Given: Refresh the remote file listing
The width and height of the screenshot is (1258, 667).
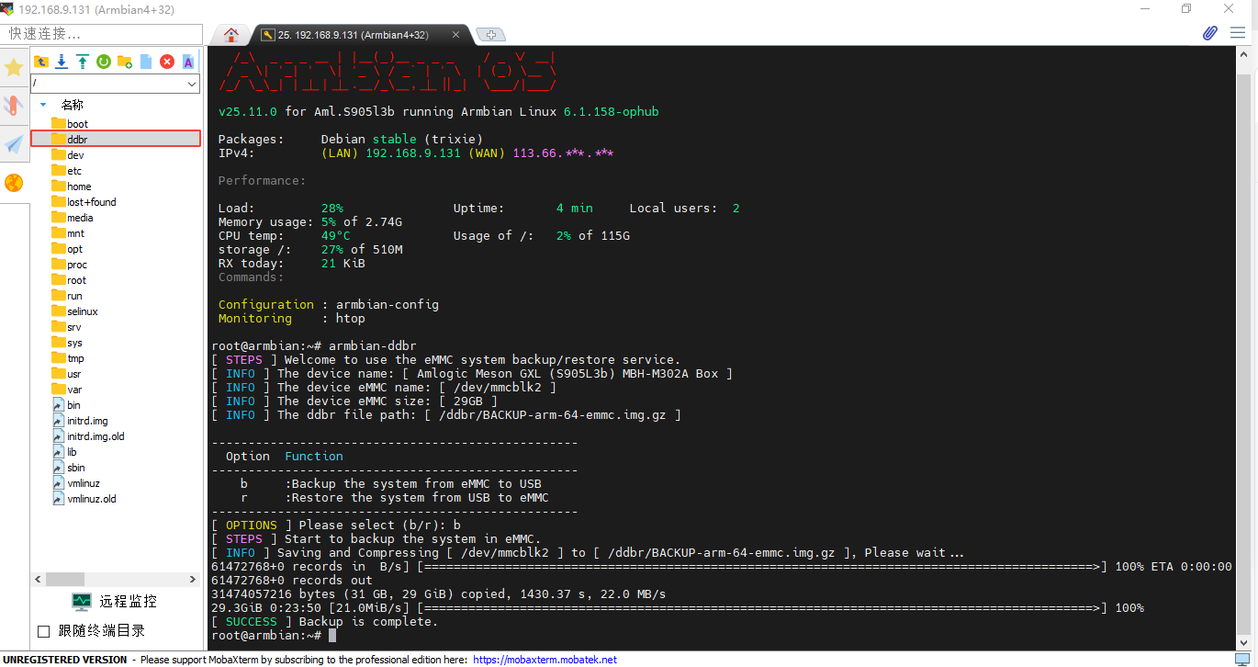Looking at the screenshot, I should point(104,61).
